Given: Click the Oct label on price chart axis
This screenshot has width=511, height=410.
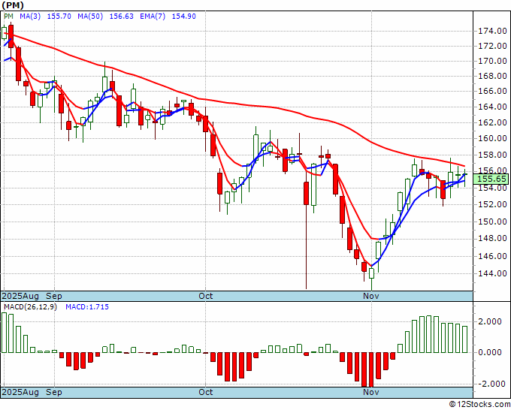Looking at the screenshot, I should (206, 297).
